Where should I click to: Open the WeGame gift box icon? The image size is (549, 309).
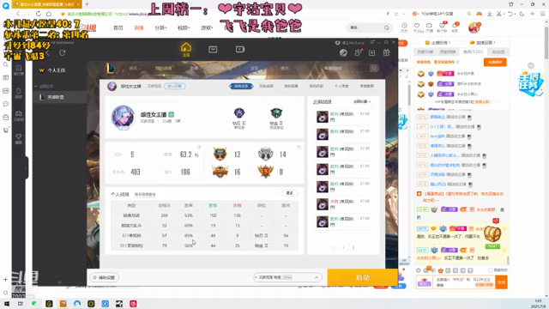coord(386,52)
